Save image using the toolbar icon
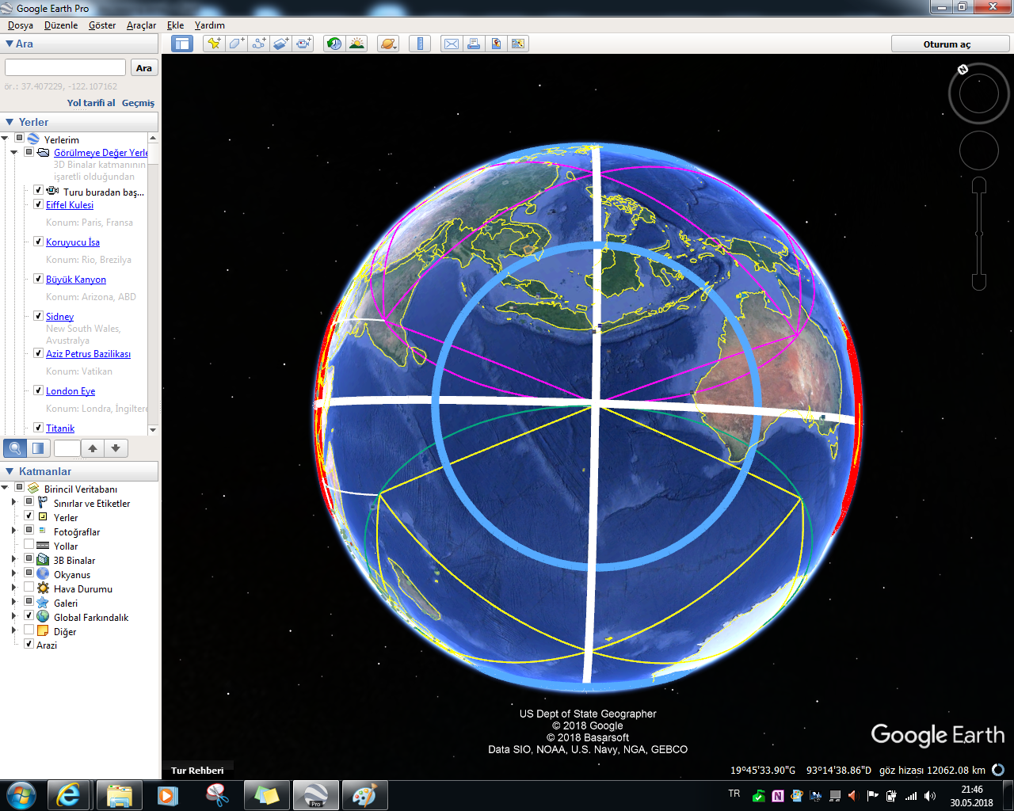Image resolution: width=1014 pixels, height=811 pixels. [496, 44]
